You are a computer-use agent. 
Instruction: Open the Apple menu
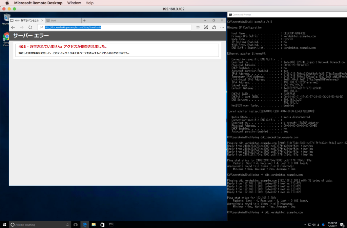click(7, 3)
